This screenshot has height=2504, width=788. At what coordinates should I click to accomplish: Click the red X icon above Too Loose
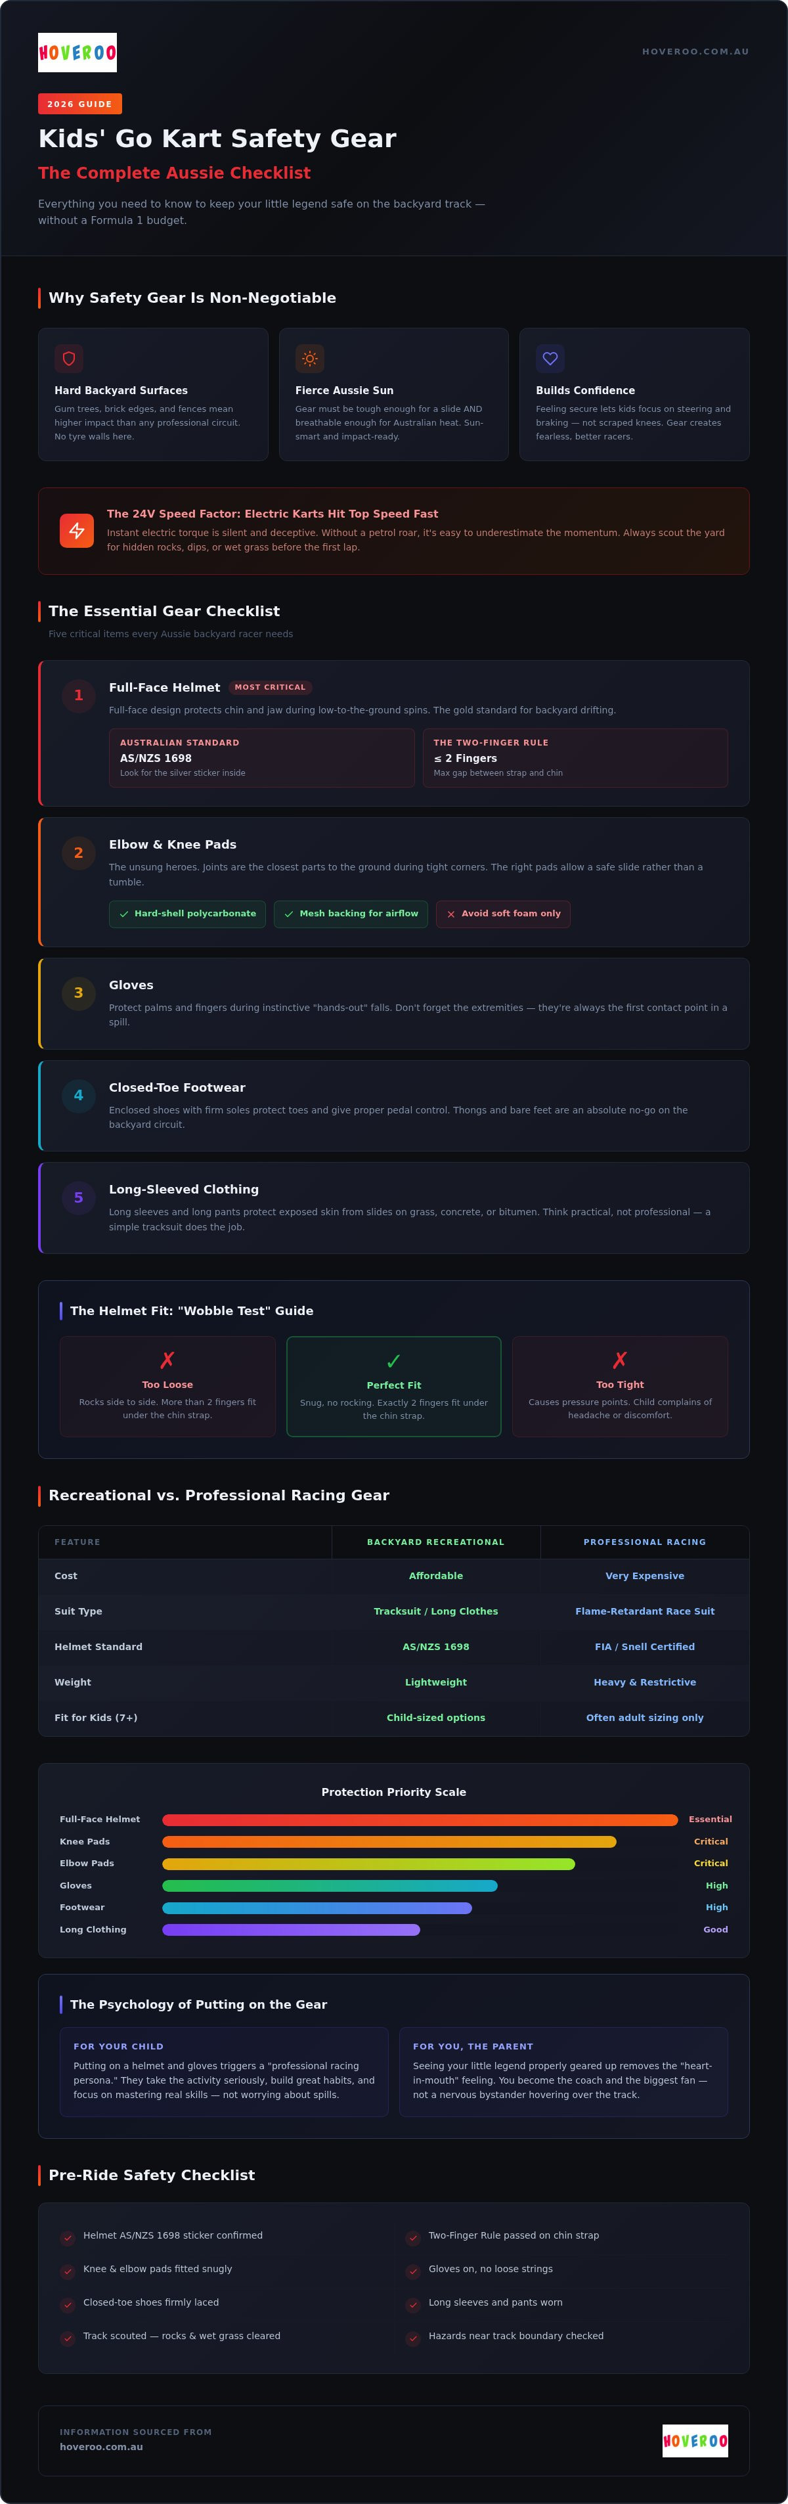(167, 1360)
